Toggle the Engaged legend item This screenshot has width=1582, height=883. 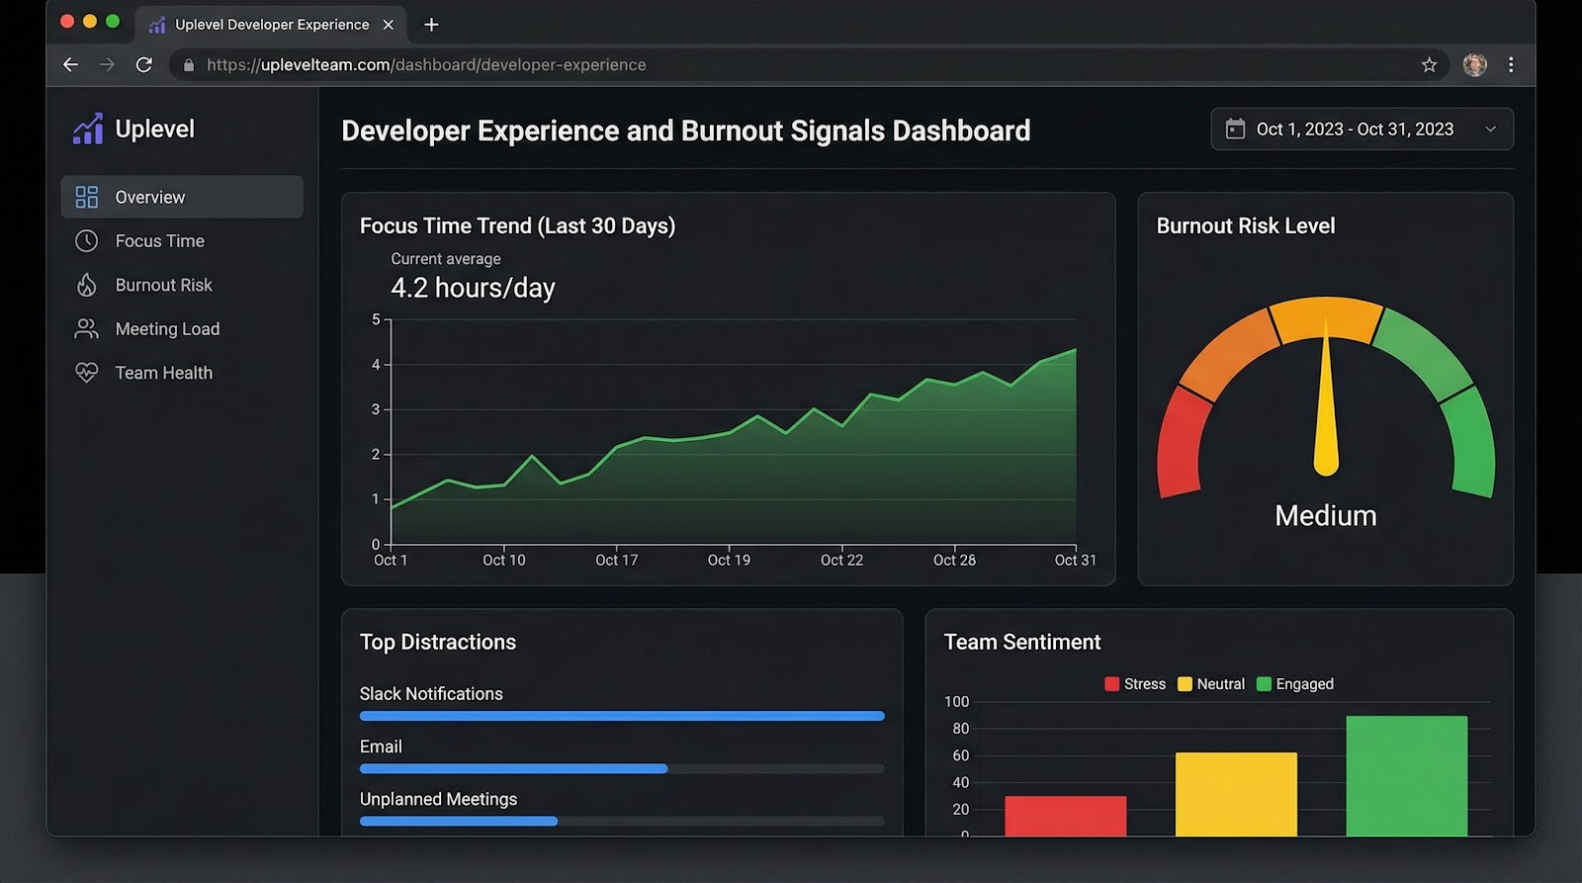click(1294, 684)
